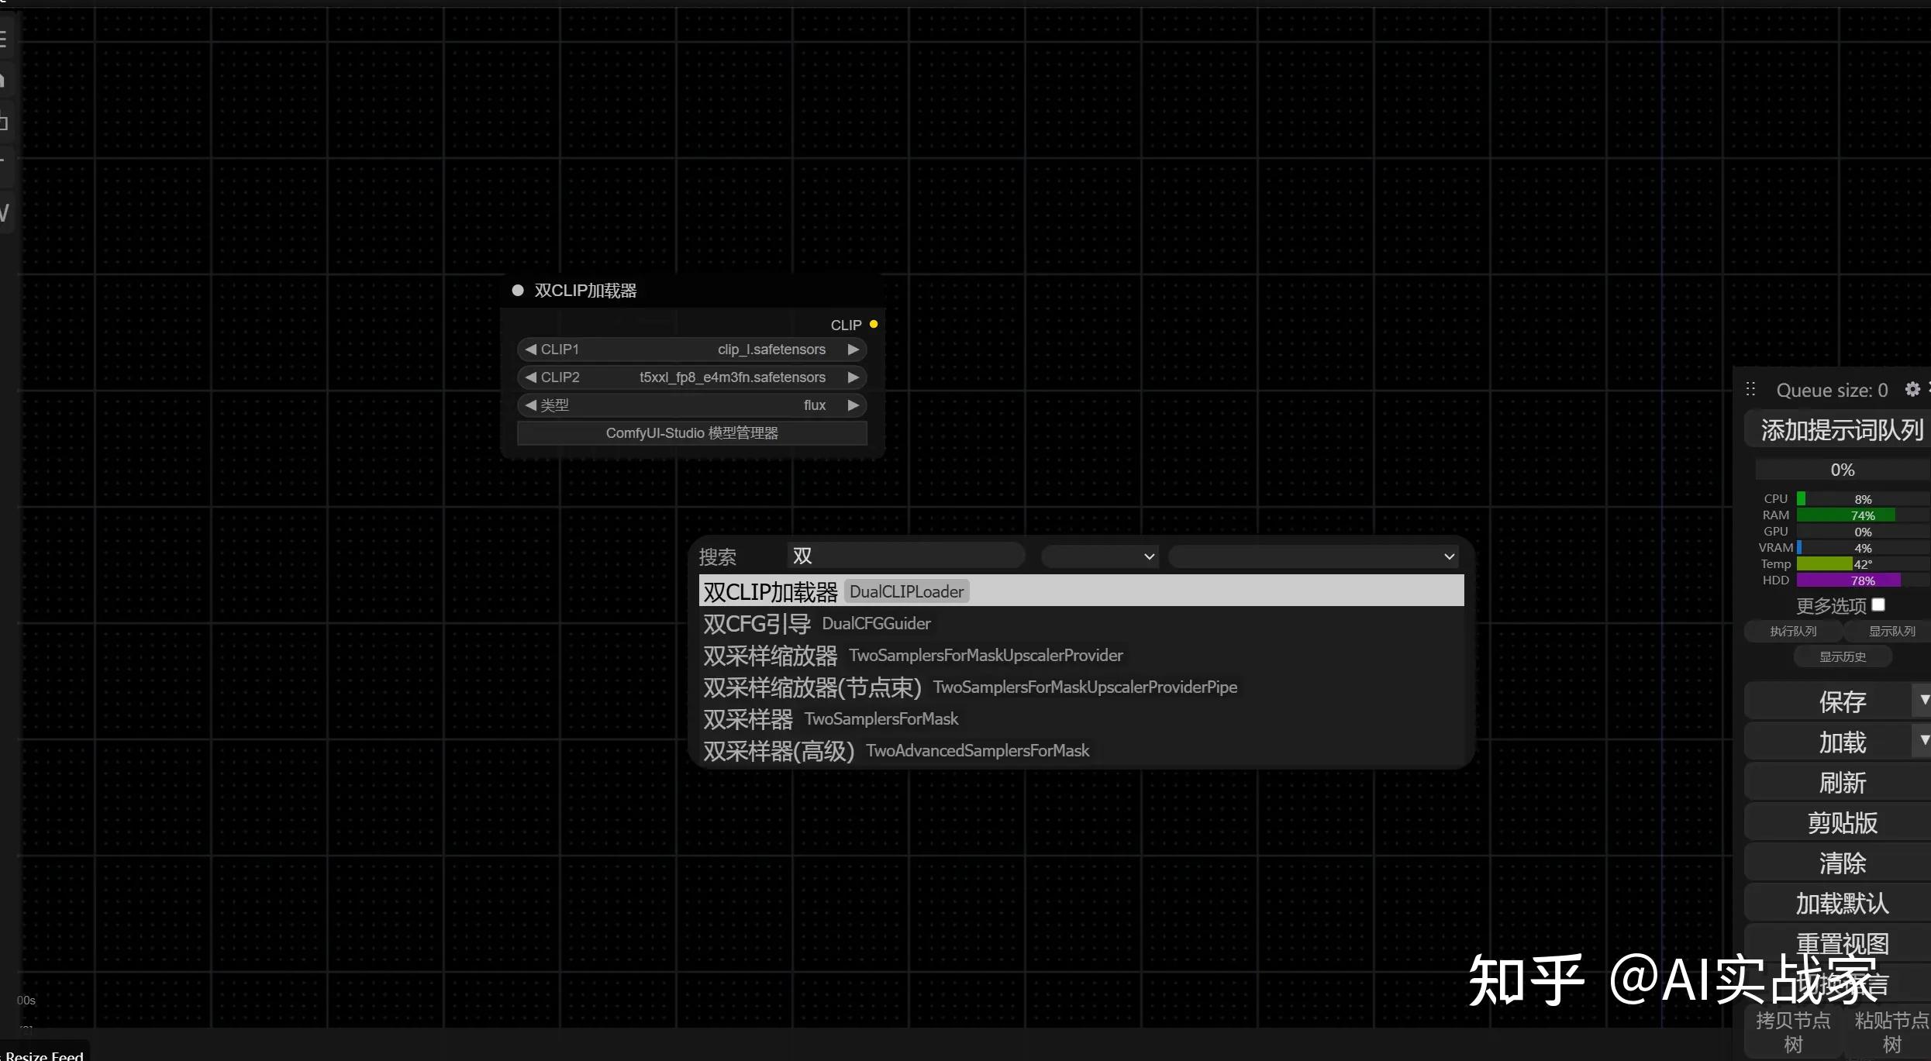Collapse the 双CLIP加载器 node via its title dot
This screenshot has height=1061, width=1931.
tap(518, 290)
